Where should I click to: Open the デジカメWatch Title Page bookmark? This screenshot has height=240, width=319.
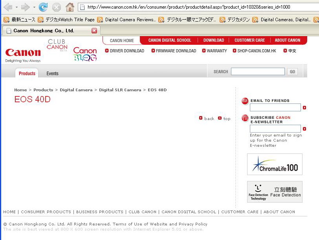[66, 20]
